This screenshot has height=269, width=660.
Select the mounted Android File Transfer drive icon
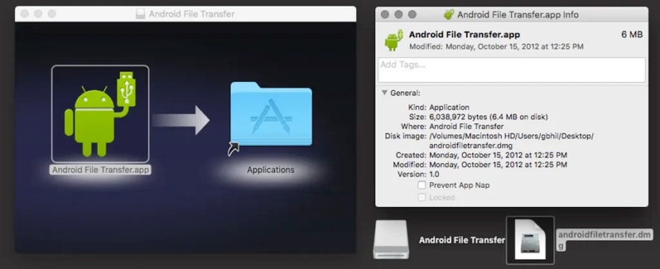(391, 240)
